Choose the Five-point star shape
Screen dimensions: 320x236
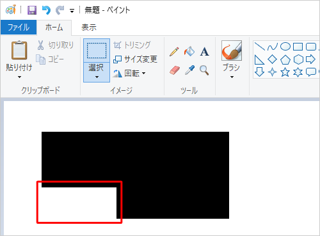pos(285,72)
